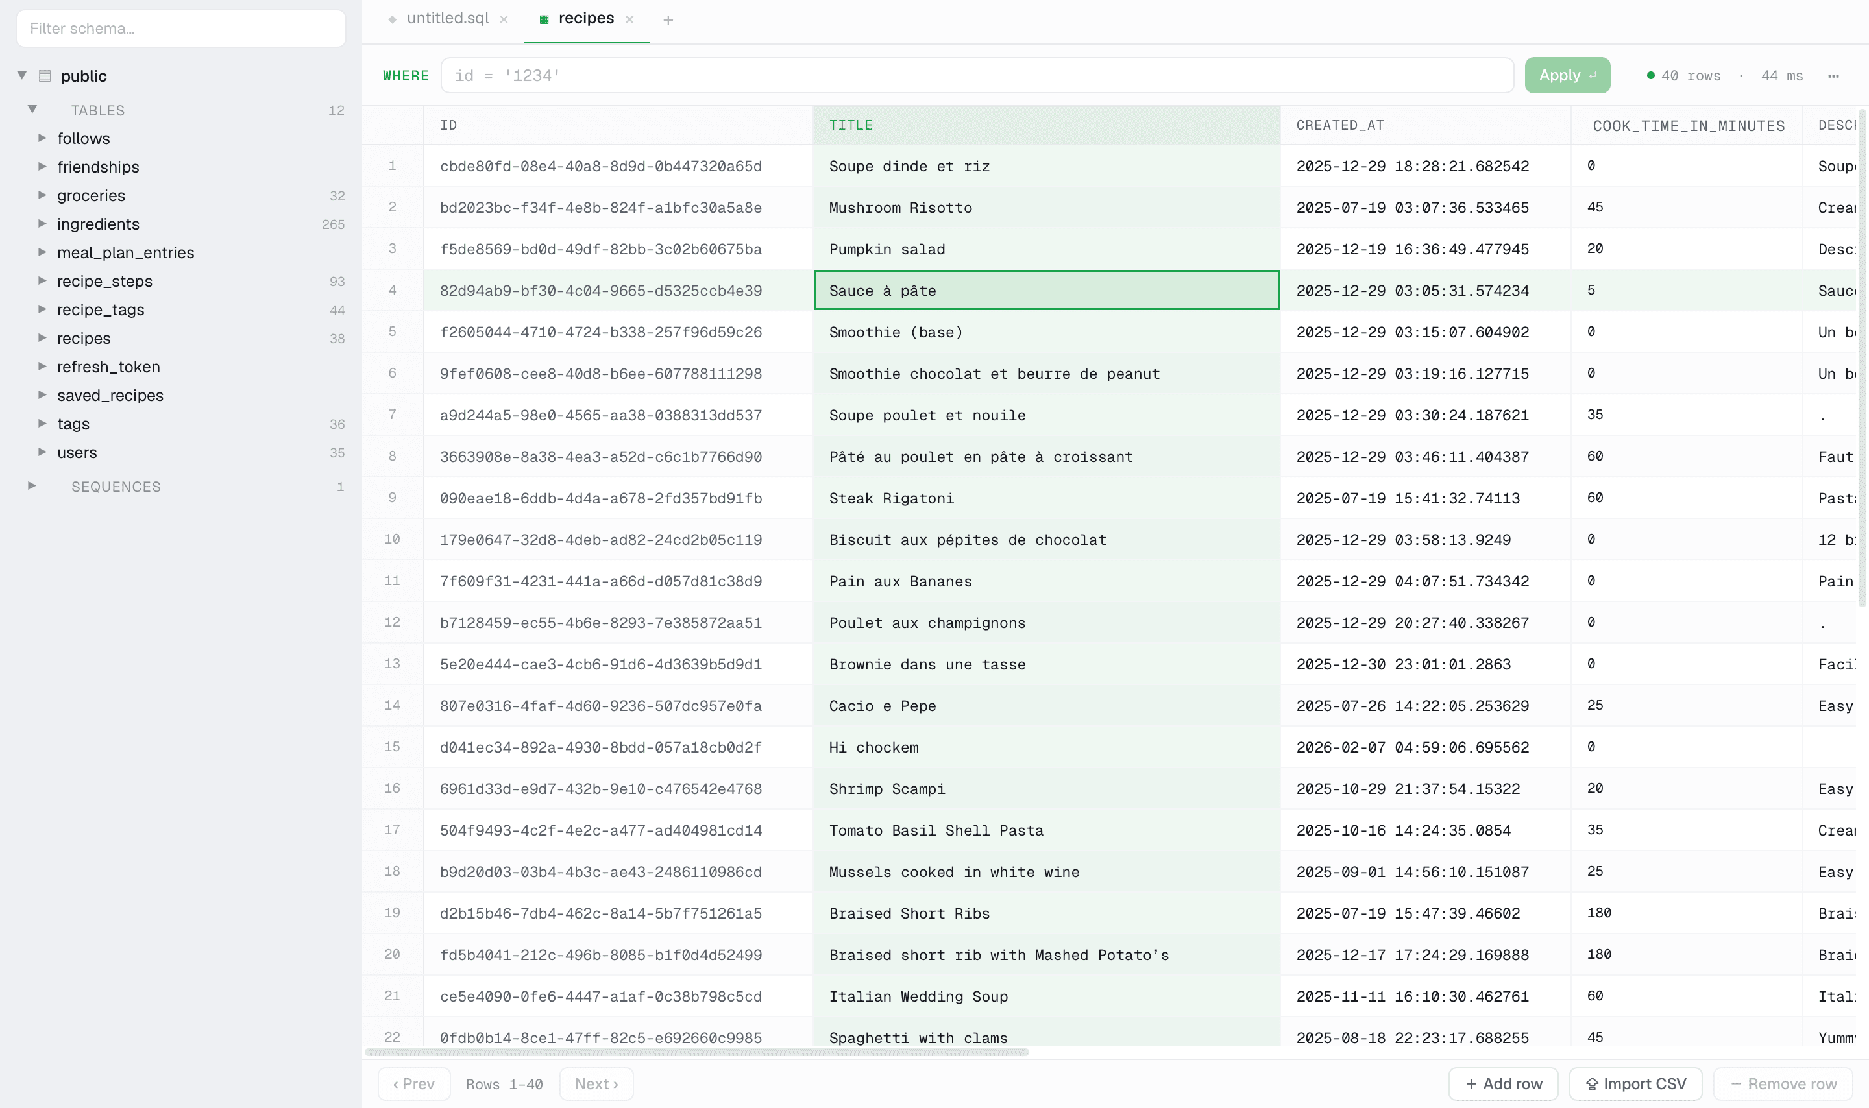Click the public schema icon
The image size is (1869, 1108).
[45, 75]
